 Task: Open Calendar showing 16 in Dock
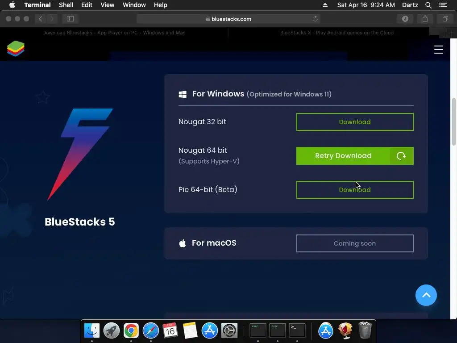[x=170, y=330]
